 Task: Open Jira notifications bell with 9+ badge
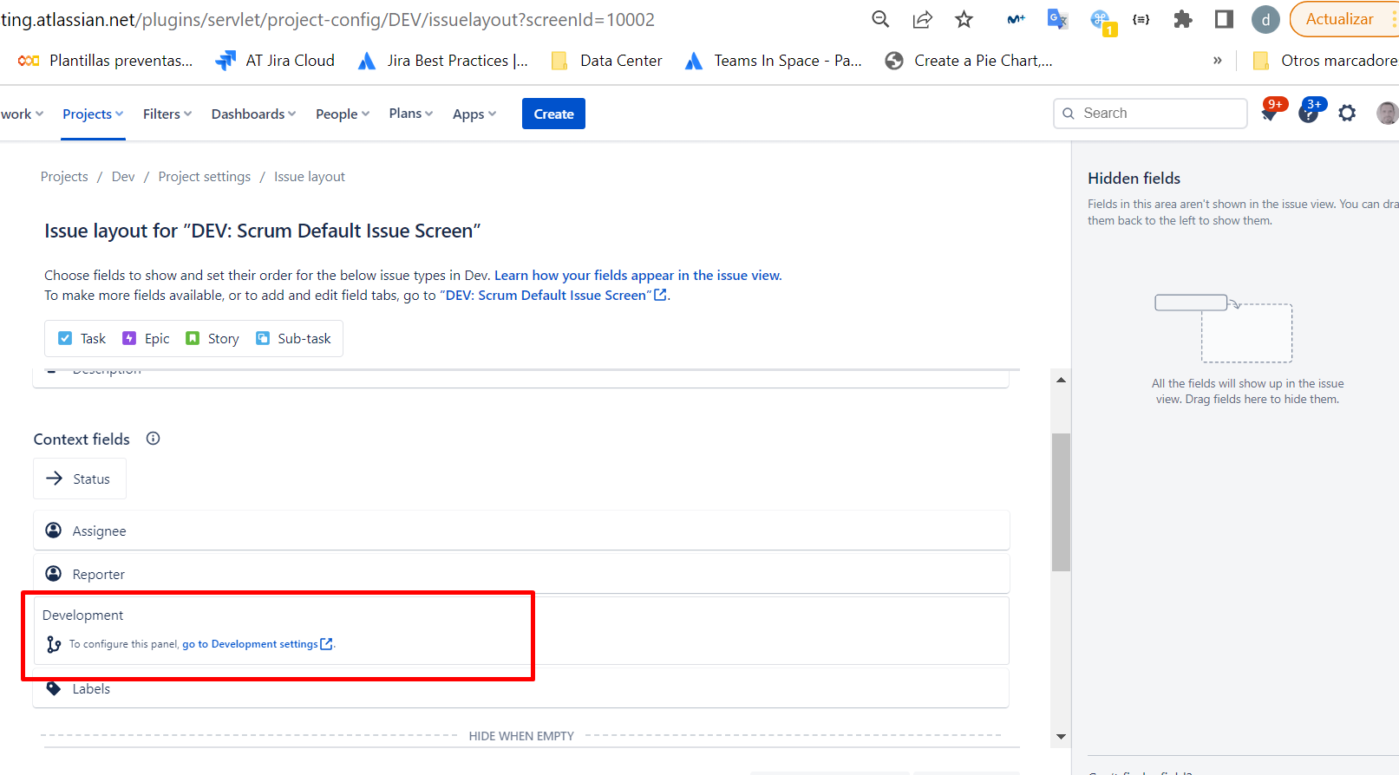point(1271,111)
